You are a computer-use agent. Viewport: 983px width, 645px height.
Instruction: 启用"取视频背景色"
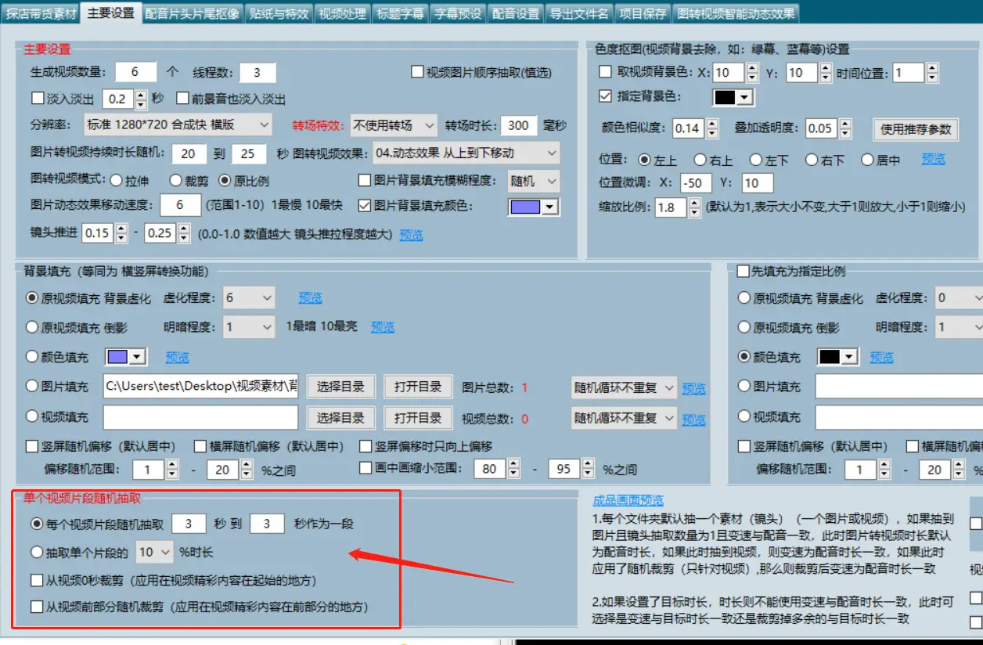tap(606, 72)
